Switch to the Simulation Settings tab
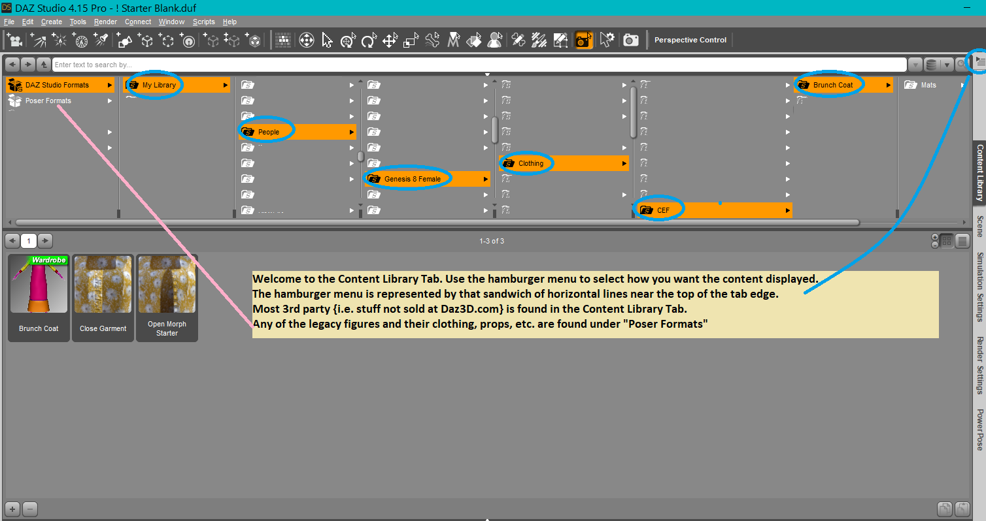Viewport: 986px width, 521px height. (979, 287)
